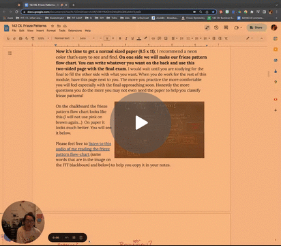The width and height of the screenshot is (281, 246).
Task: Toggle bold formatting in the toolbar
Action: tap(120, 38)
